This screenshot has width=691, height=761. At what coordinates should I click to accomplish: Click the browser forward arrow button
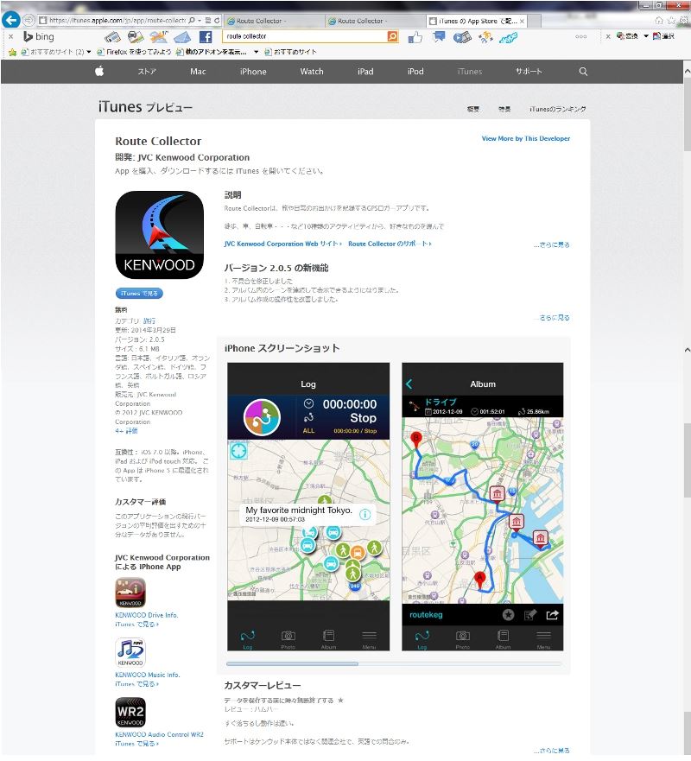point(29,21)
